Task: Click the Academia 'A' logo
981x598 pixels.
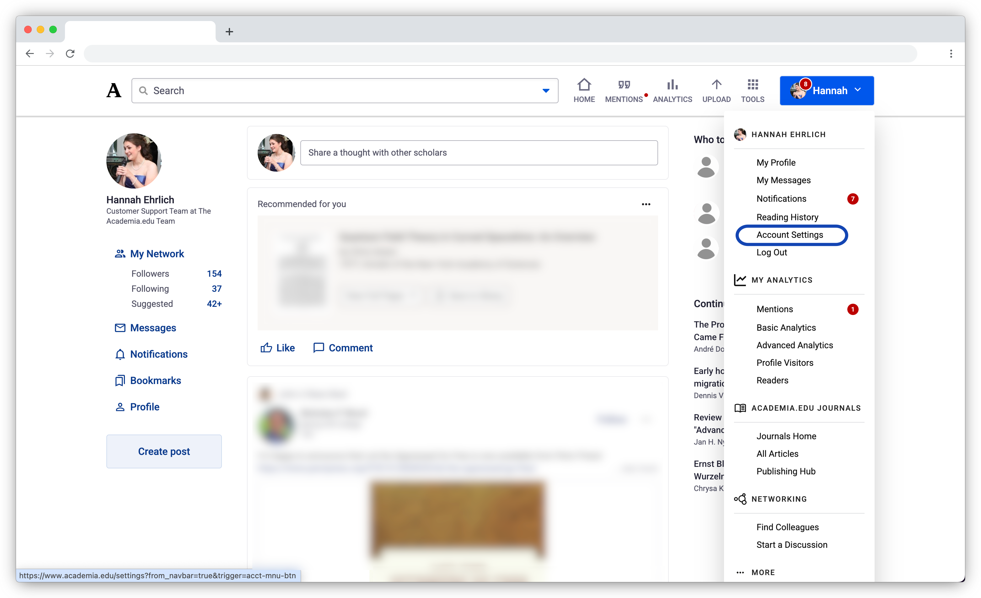Action: 114,91
